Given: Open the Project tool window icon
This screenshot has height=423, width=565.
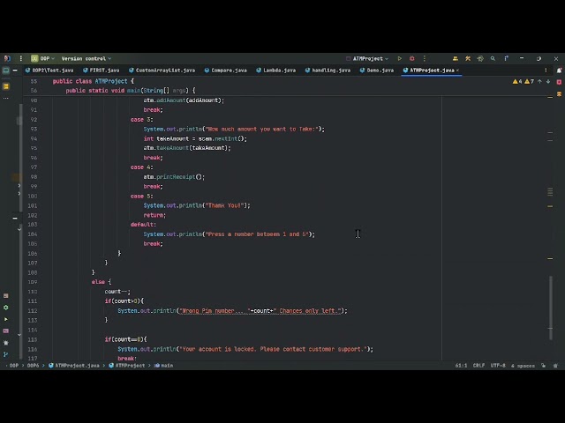Looking at the screenshot, I should pos(6,70).
